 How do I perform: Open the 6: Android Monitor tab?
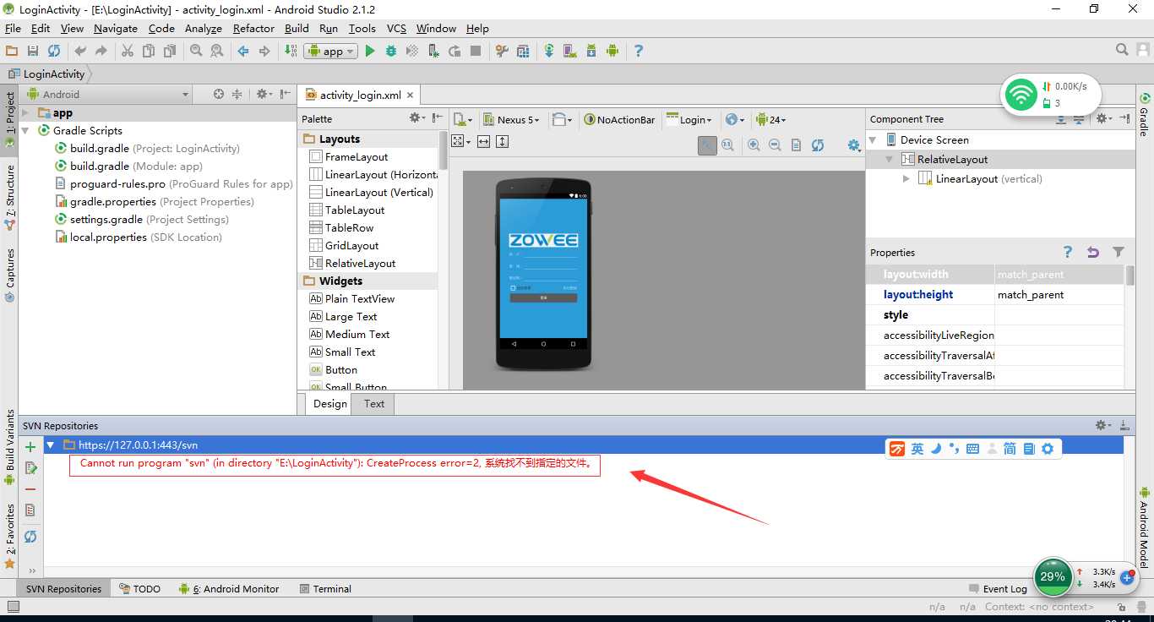click(x=229, y=588)
